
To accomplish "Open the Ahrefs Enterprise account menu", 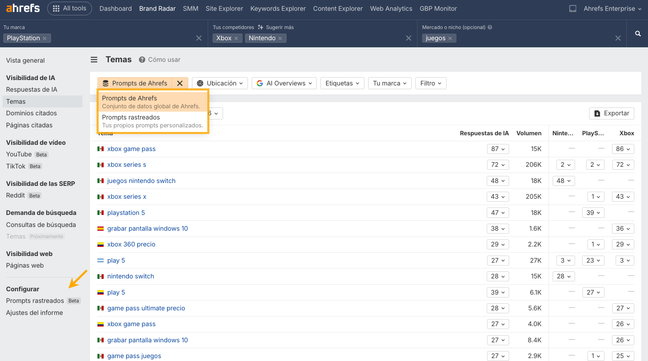I will pos(612,9).
